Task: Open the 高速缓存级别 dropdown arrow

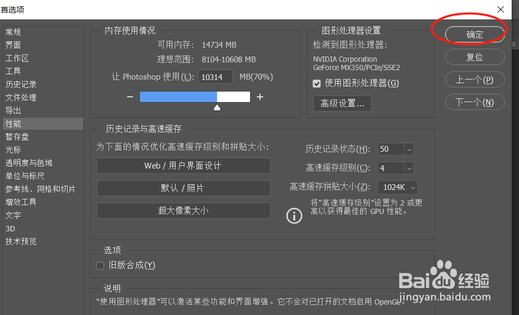Action: tap(409, 168)
